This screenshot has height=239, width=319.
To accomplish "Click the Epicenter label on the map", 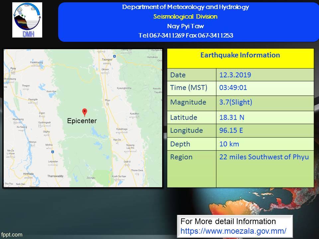I will click(x=82, y=121).
